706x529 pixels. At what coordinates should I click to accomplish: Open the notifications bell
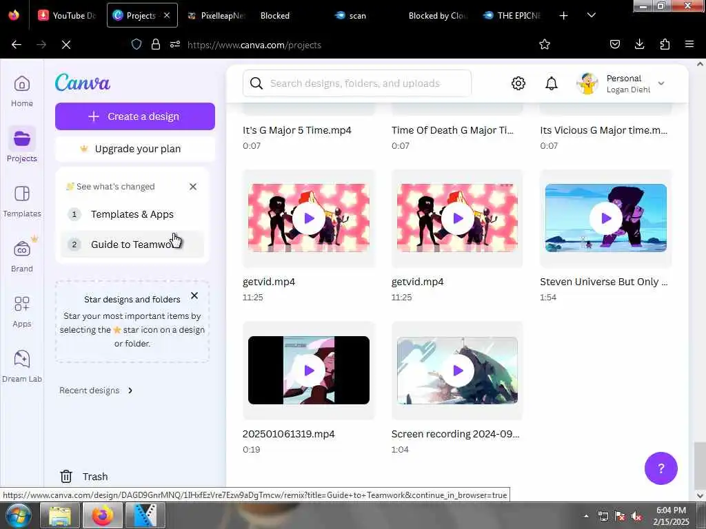[x=552, y=83]
